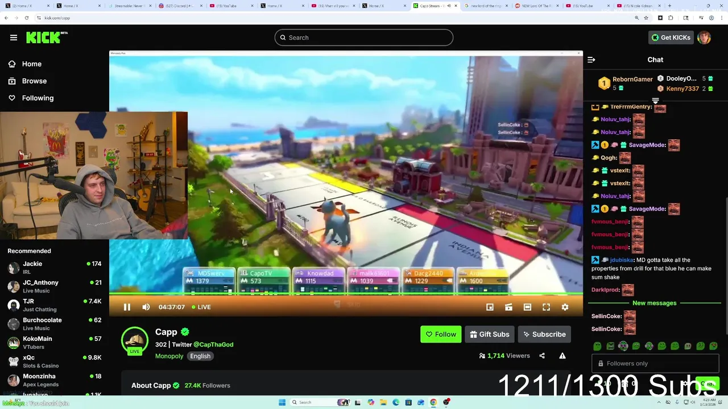The height and width of the screenshot is (409, 728).
Task: Click the English language tag
Action: pyautogui.click(x=200, y=356)
